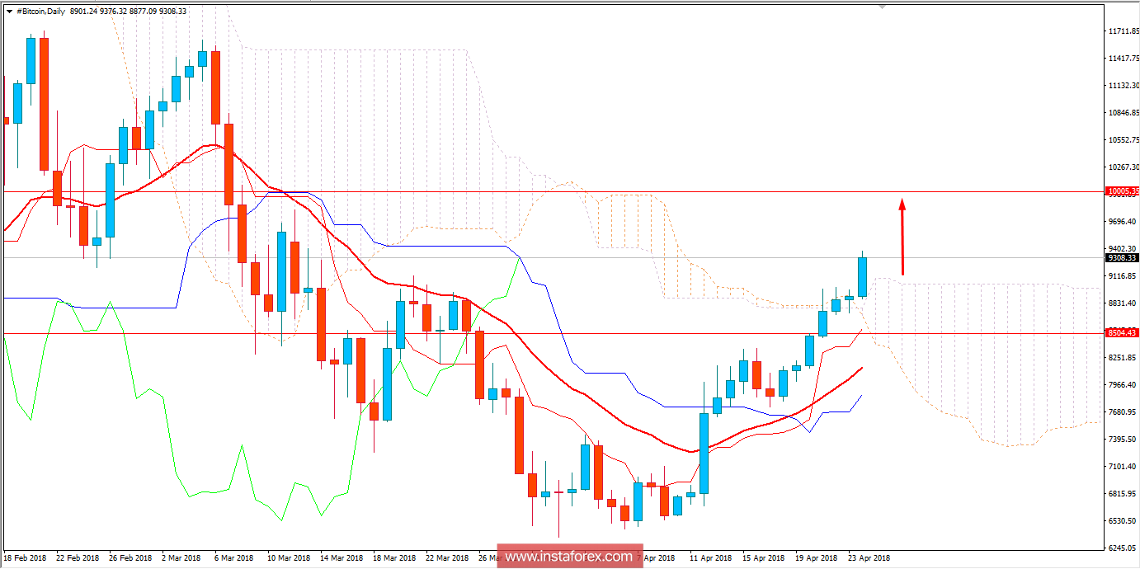Screen dimensions: 1140x569
Task: Click the 14 Mar 2018 date label
Action: 342,558
